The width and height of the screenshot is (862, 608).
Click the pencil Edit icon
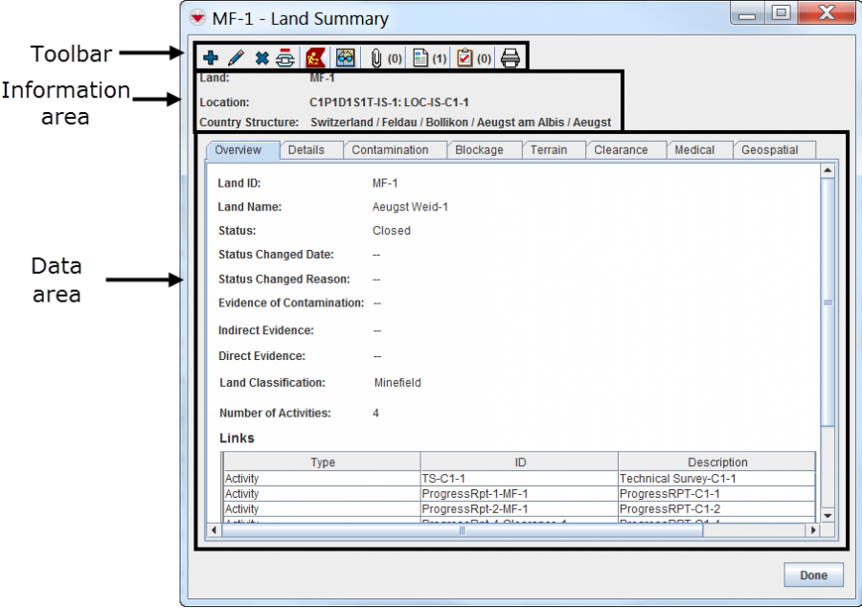[236, 58]
